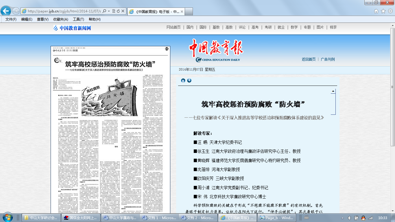Image resolution: width=395 pixels, height=222 pixels.
Task: Click the browser Back navigation arrow
Action: pos(6,11)
